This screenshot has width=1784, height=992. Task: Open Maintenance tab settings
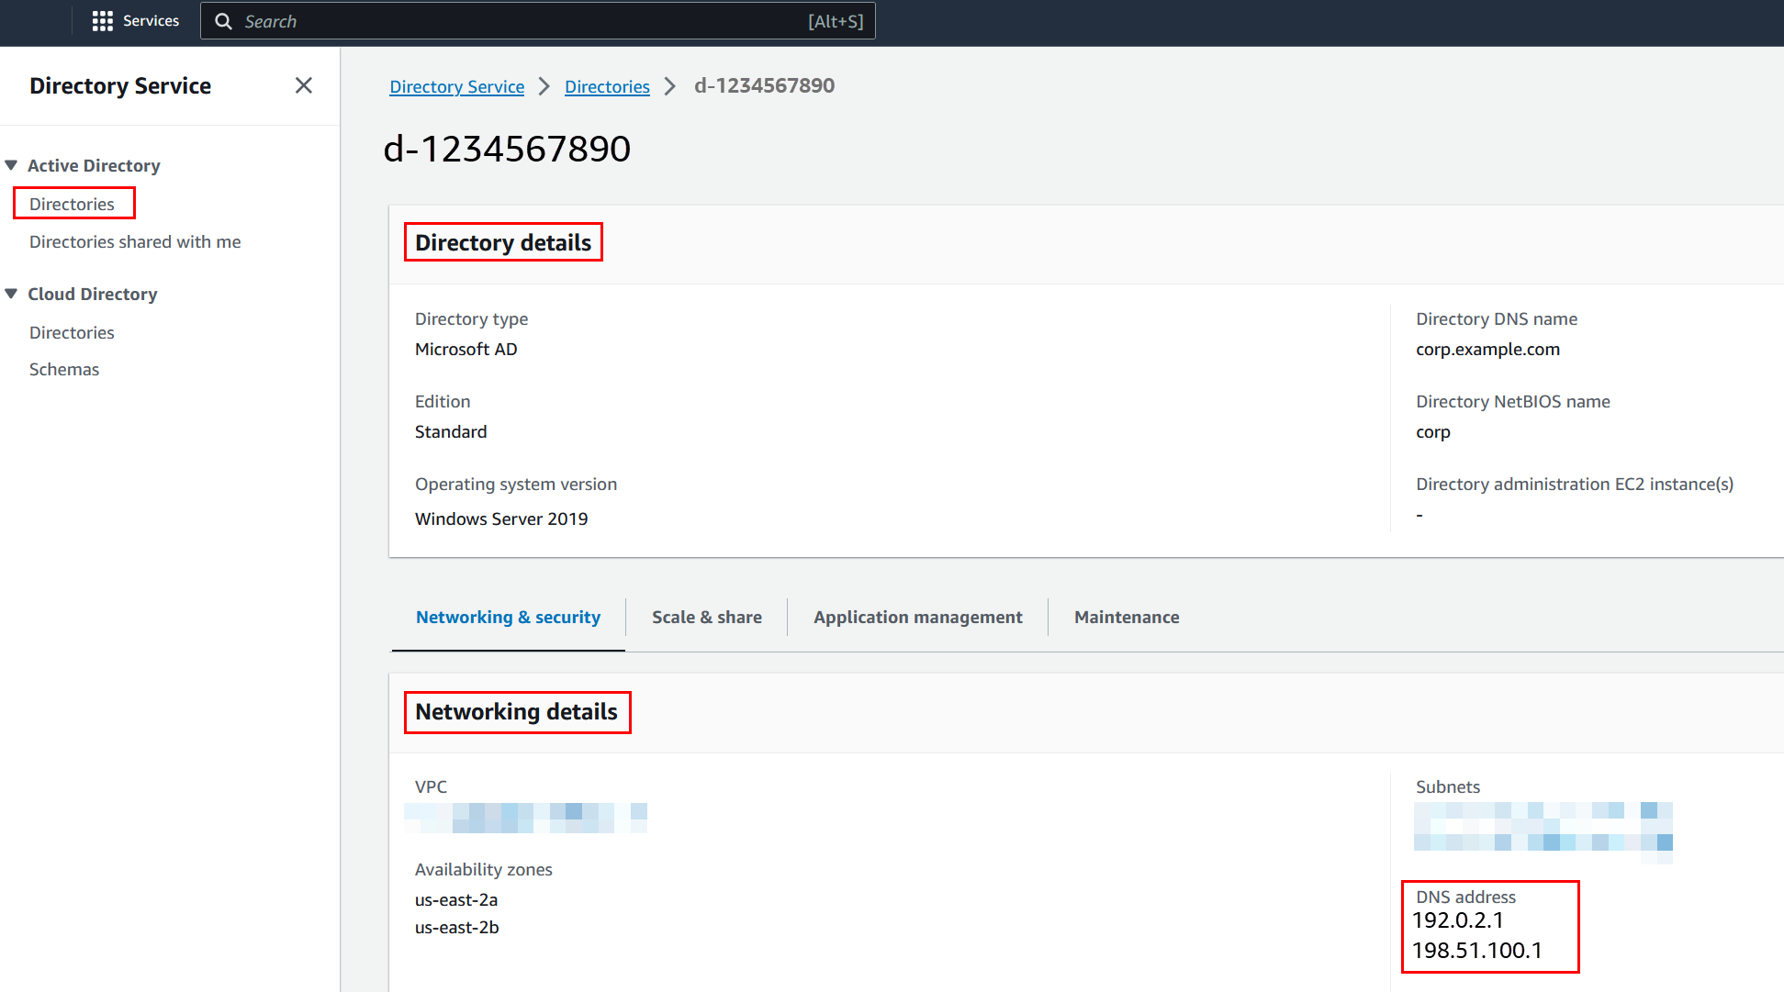click(x=1126, y=617)
